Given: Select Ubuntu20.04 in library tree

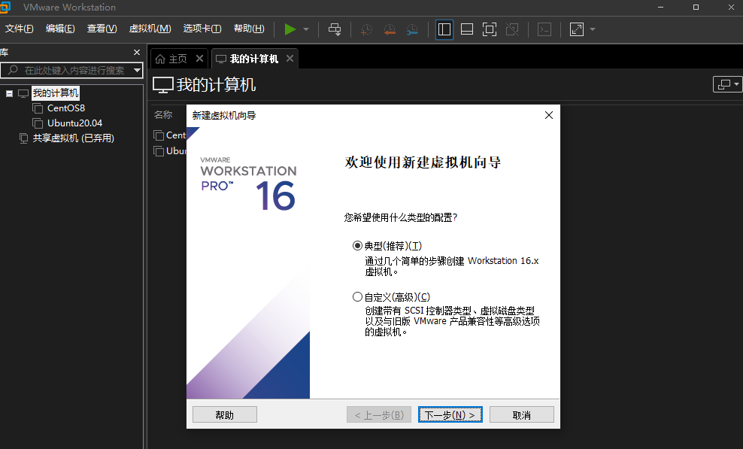Looking at the screenshot, I should [x=75, y=123].
